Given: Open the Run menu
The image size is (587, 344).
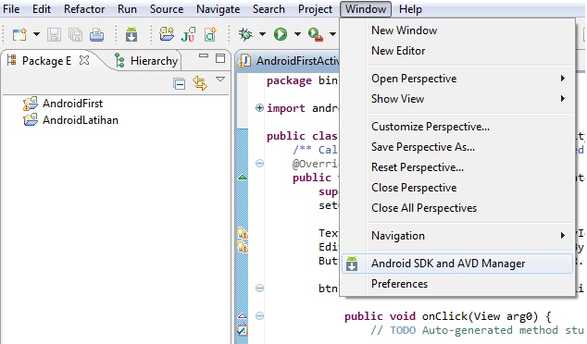Looking at the screenshot, I should tap(127, 9).
